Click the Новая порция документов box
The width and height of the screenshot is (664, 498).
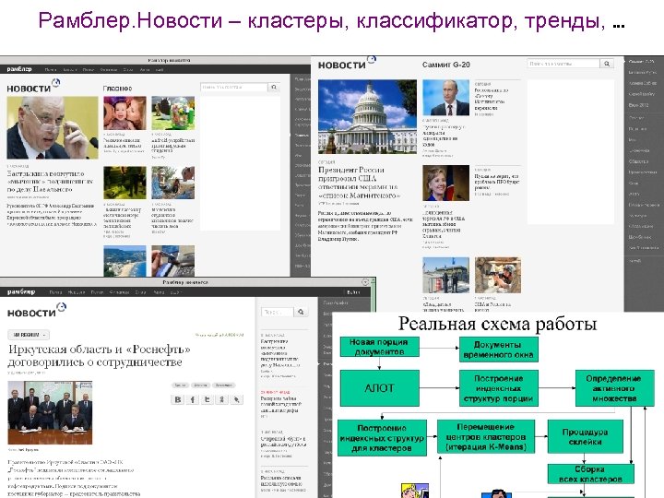tap(379, 347)
